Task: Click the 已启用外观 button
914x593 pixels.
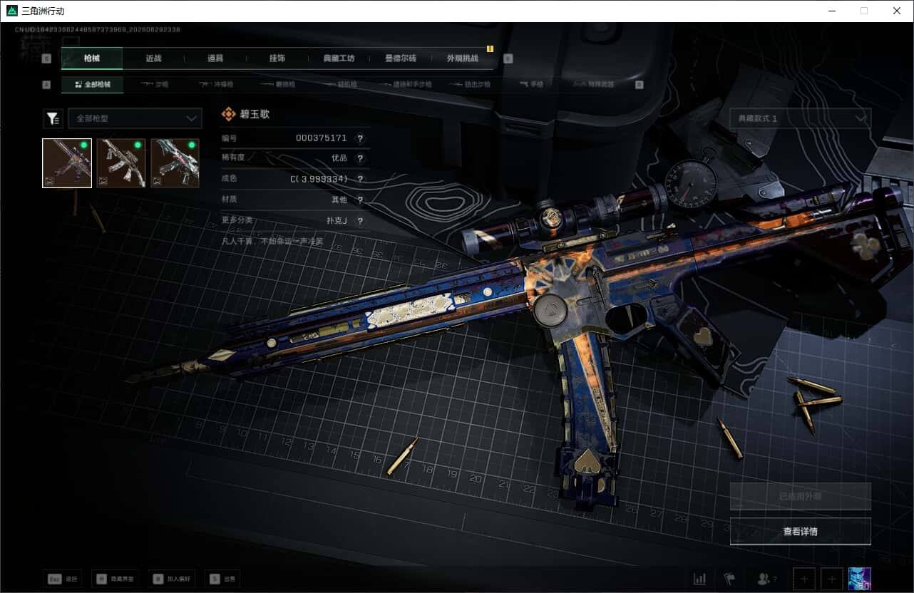Action: point(800,496)
